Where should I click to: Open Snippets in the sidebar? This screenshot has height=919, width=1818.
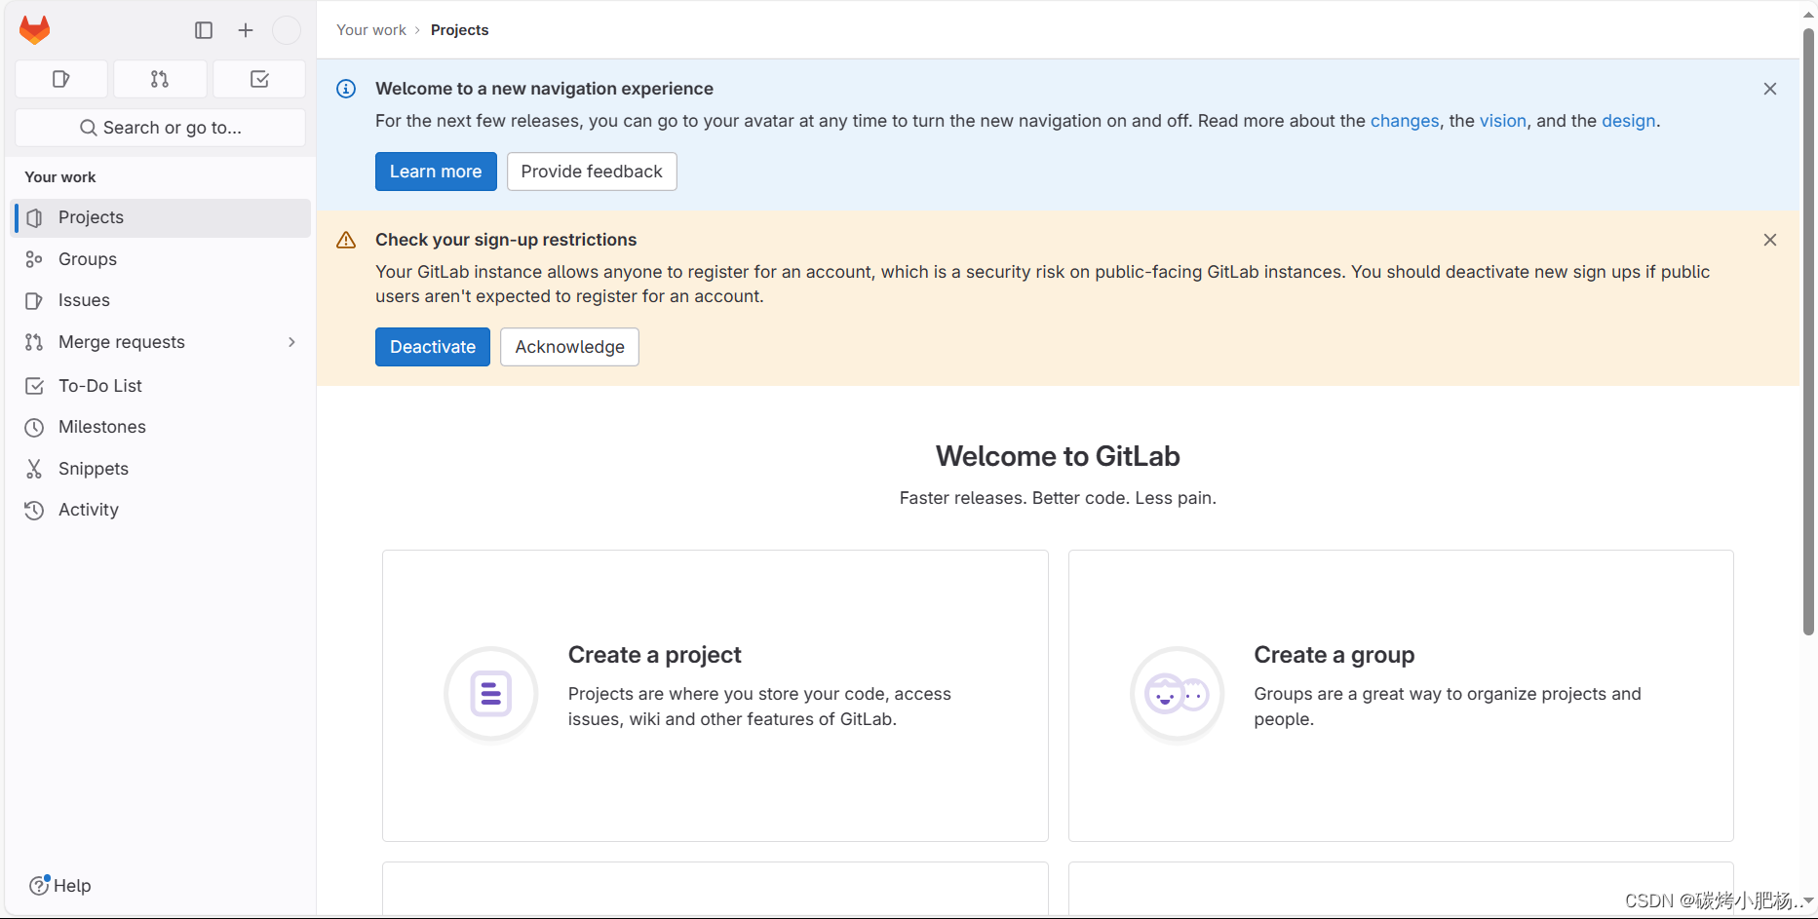tap(162, 469)
